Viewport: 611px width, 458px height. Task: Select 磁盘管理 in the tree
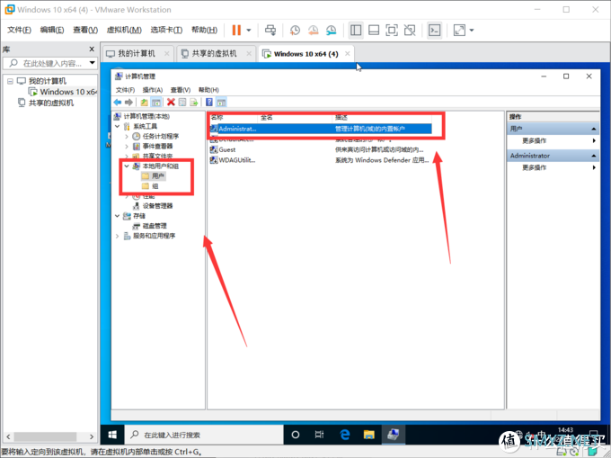(x=150, y=226)
